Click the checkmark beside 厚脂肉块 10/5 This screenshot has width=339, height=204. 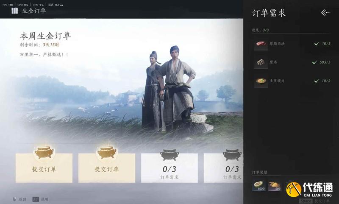tap(317, 44)
